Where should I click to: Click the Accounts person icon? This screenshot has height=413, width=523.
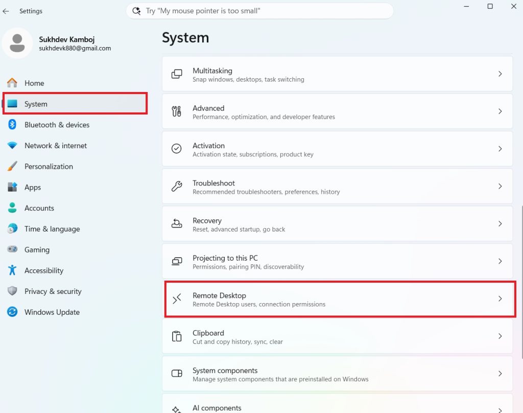click(12, 208)
